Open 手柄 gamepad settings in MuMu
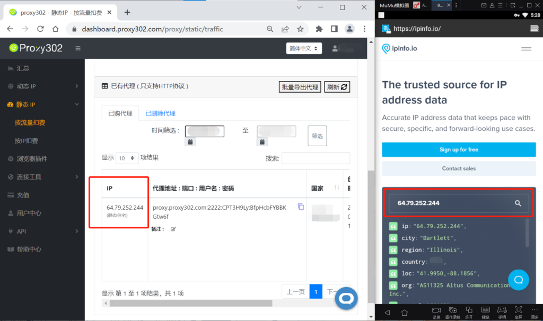Viewport: 543px width, 321px height. click(x=502, y=313)
